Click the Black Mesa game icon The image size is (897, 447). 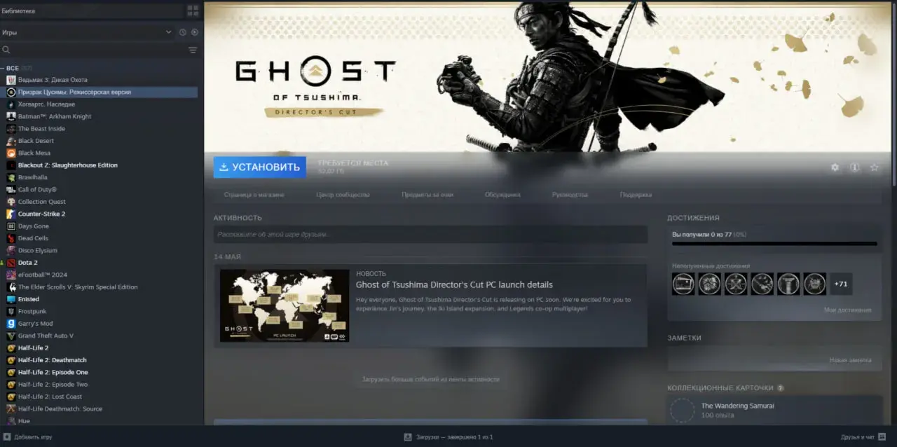point(11,153)
